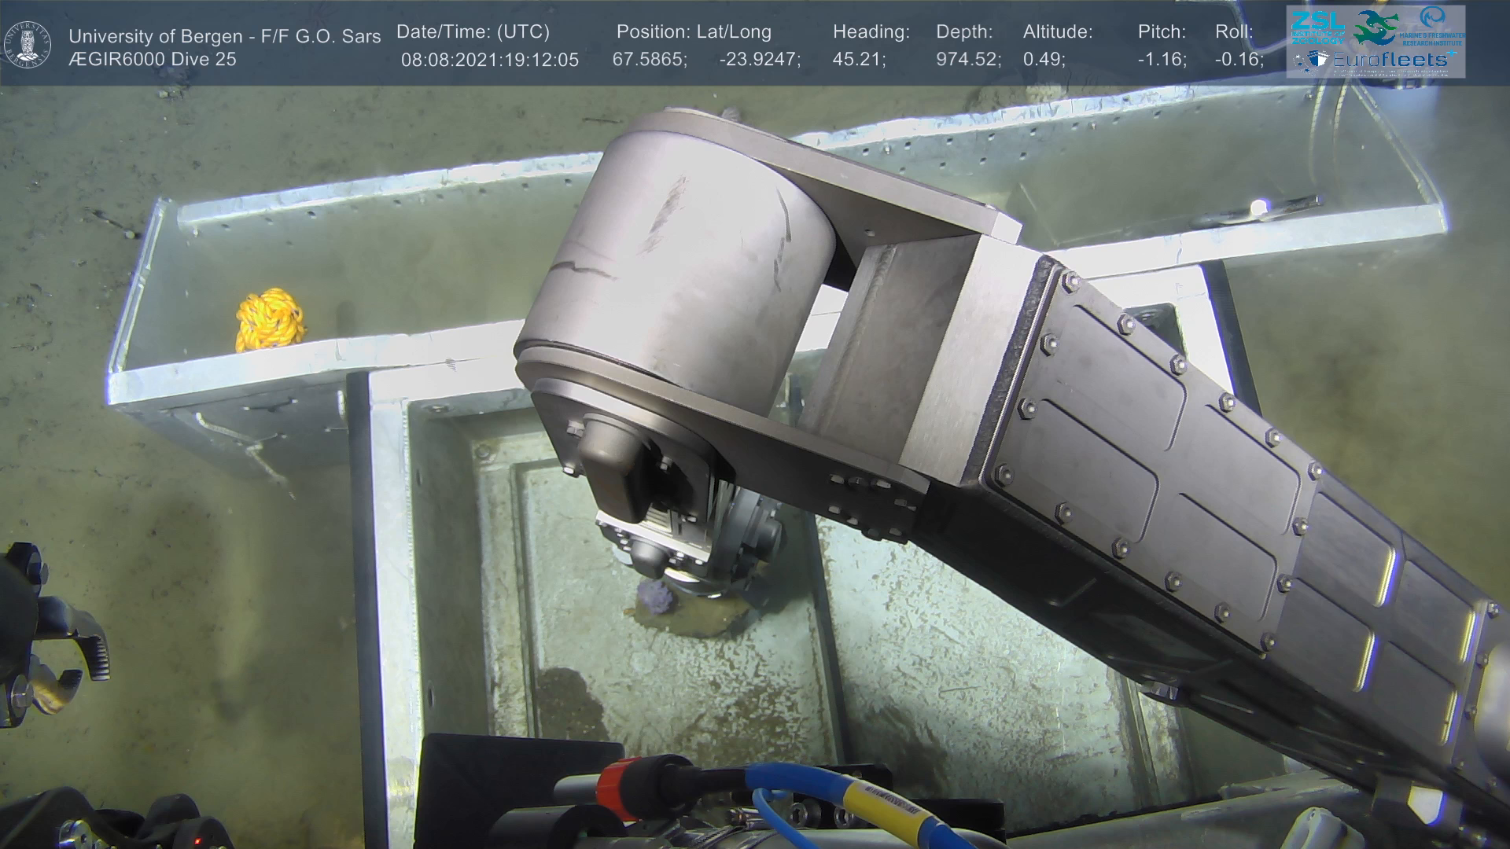Click the Altitude value 0.49

(x=1043, y=60)
